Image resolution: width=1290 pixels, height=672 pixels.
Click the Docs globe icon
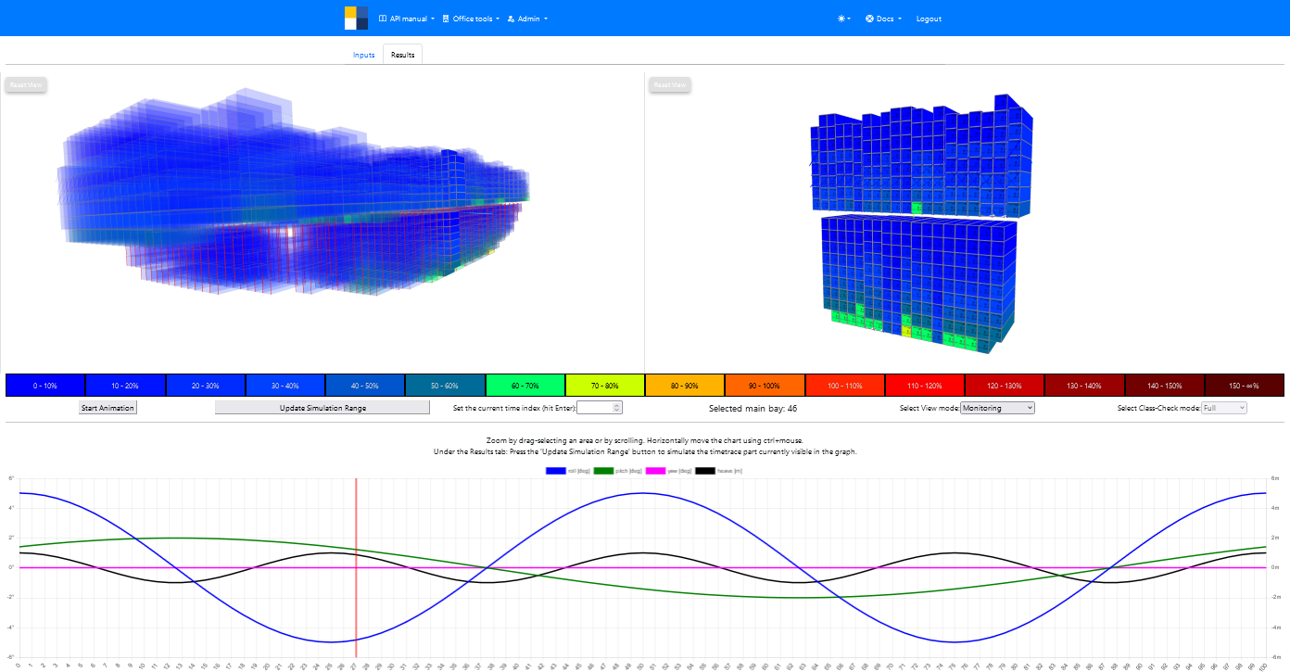(870, 19)
